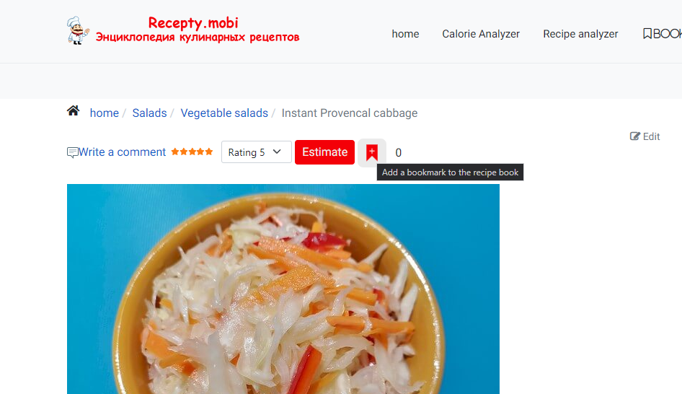682x394 pixels.
Task: Click the Edit pencil icon
Action: click(635, 136)
